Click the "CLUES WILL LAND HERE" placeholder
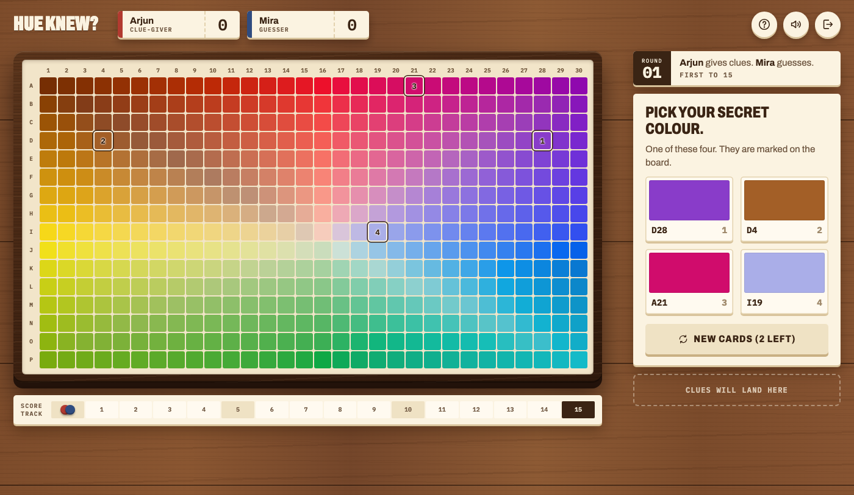The height and width of the screenshot is (495, 854). pyautogui.click(x=737, y=390)
